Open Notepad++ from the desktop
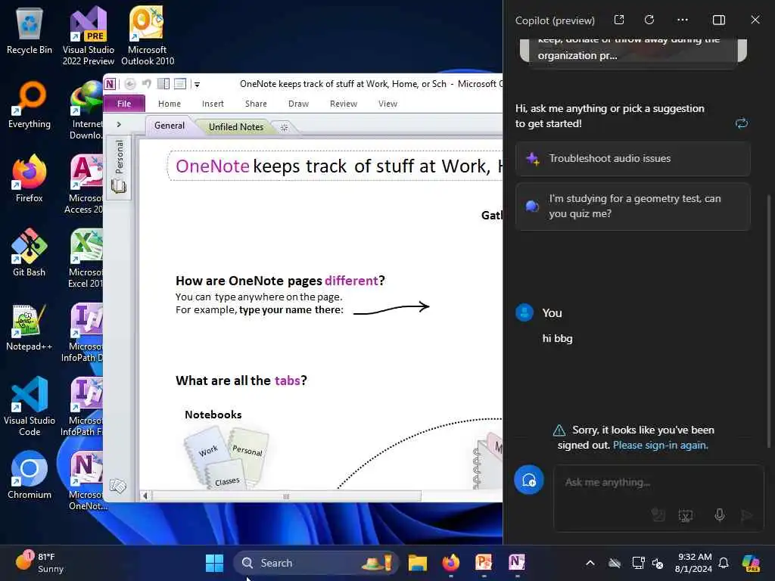 30,327
